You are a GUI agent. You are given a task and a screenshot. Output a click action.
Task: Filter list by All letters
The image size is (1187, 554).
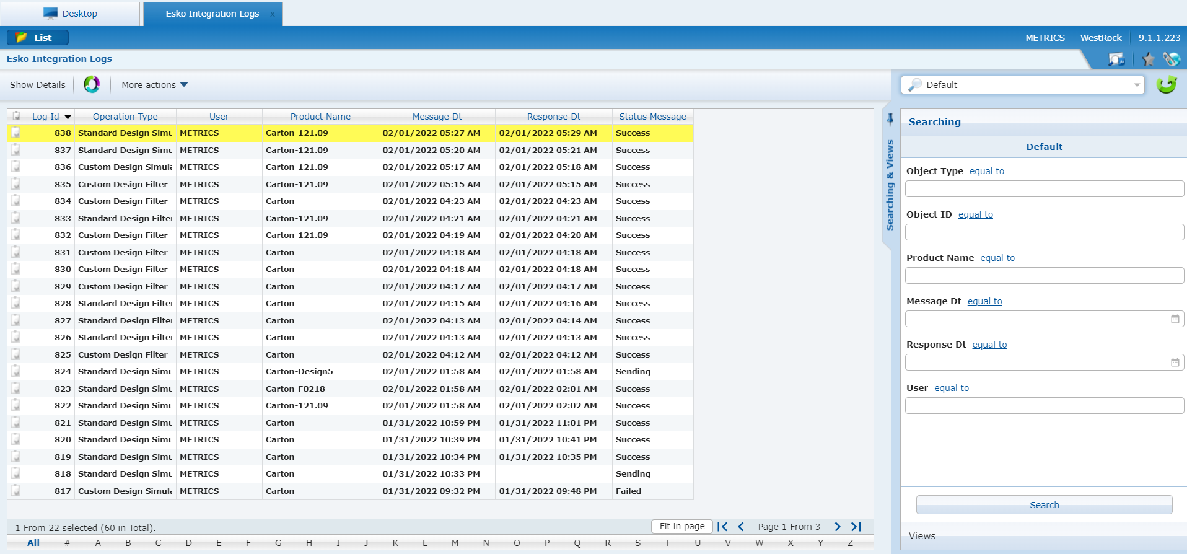click(33, 543)
